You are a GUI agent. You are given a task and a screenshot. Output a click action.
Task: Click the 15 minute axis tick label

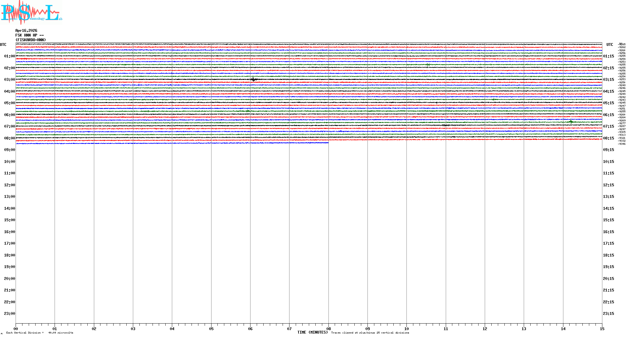602,329
